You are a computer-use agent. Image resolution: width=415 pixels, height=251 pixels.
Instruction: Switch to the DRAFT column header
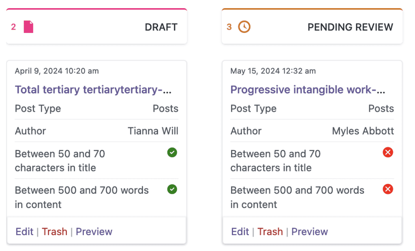tap(161, 27)
